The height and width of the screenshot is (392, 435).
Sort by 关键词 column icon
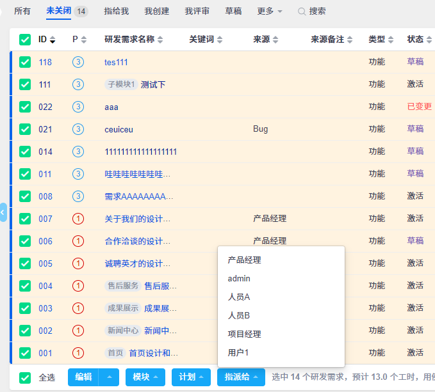coord(220,40)
